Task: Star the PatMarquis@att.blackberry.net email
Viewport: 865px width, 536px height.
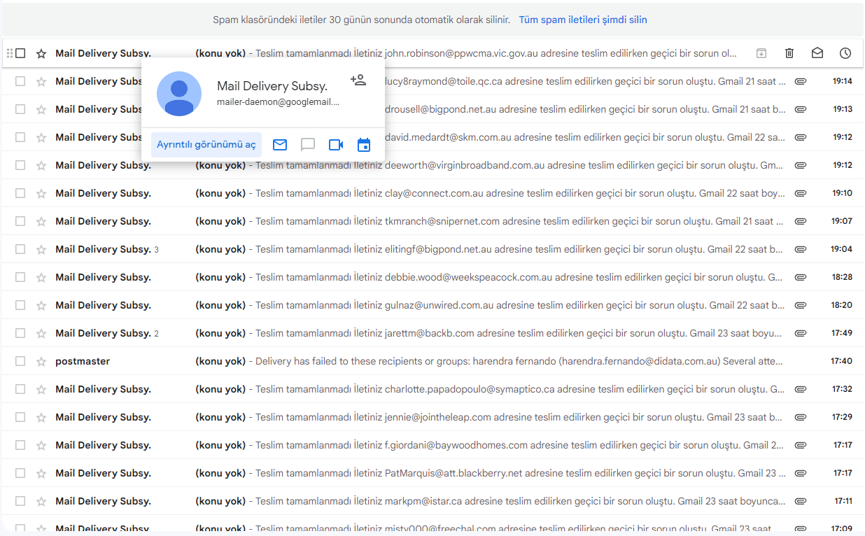Action: tap(41, 473)
